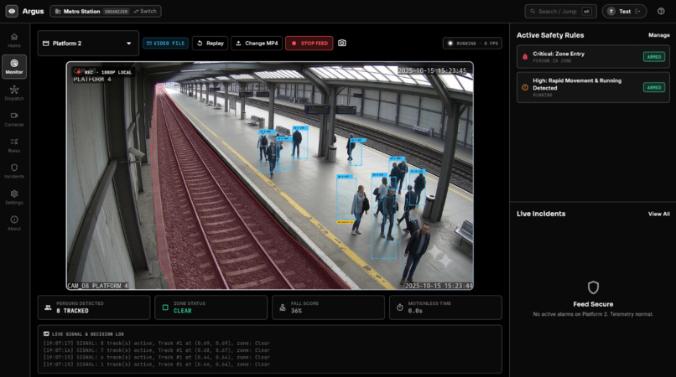Select the Monitor sidebar item
Viewport: 676px width, 377px height.
click(x=14, y=66)
